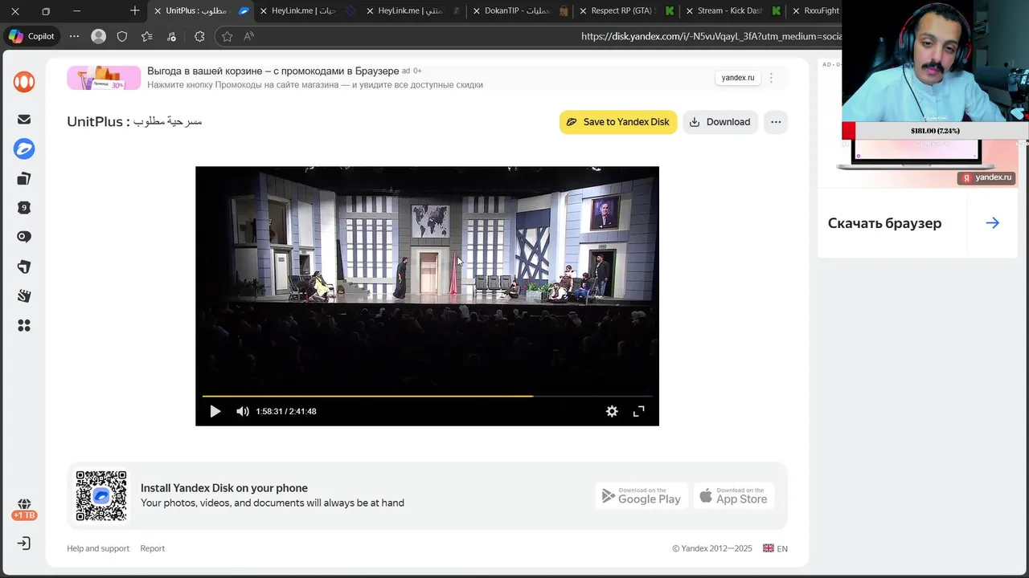
Task: Click the yandex.ru badge on side ad
Action: [986, 177]
